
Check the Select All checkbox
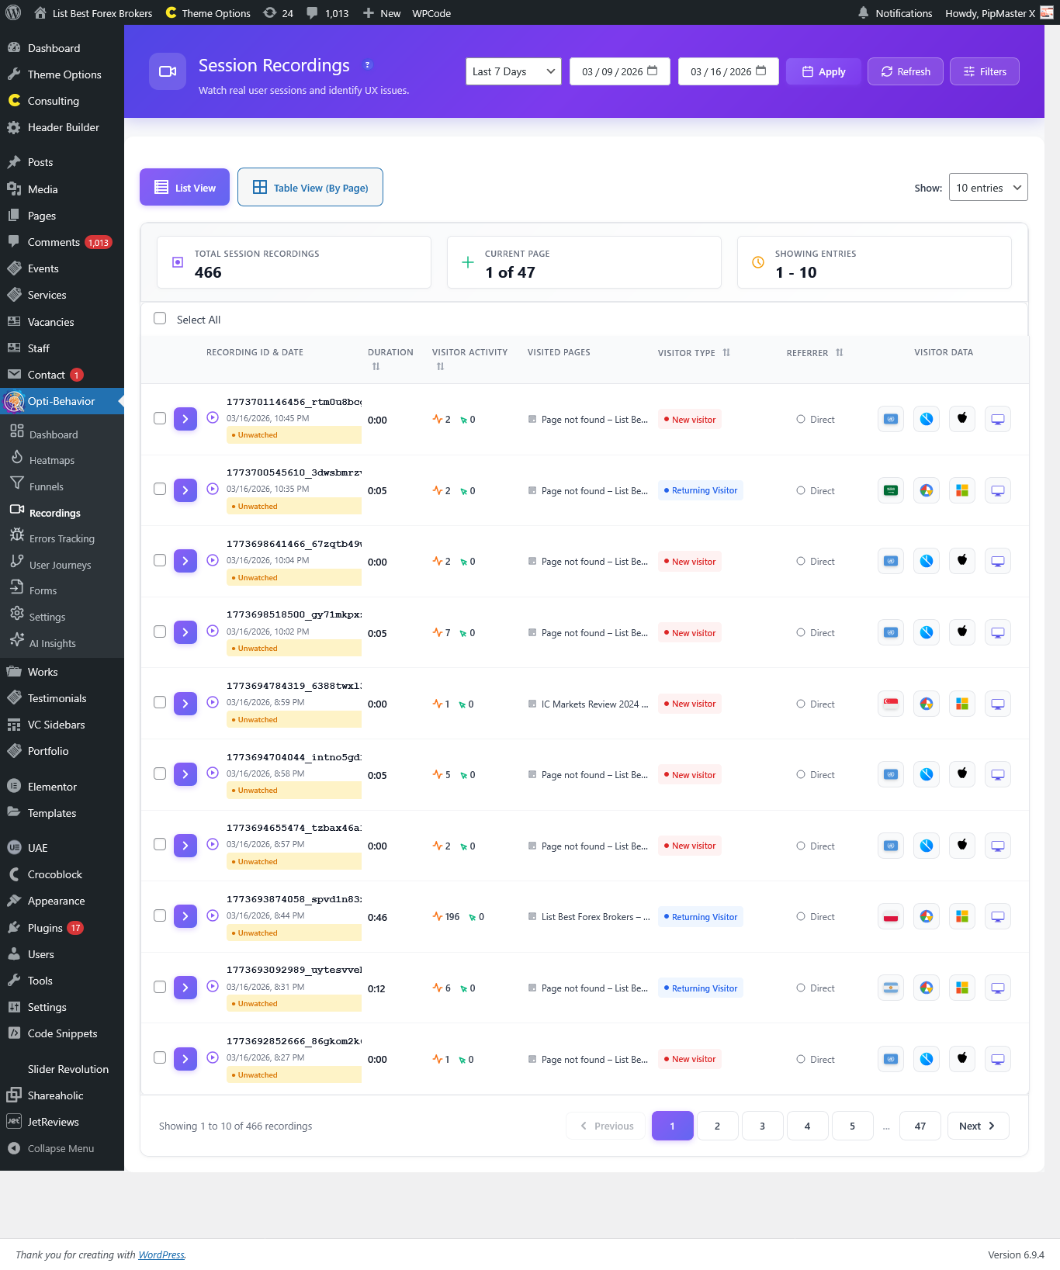pyautogui.click(x=160, y=319)
